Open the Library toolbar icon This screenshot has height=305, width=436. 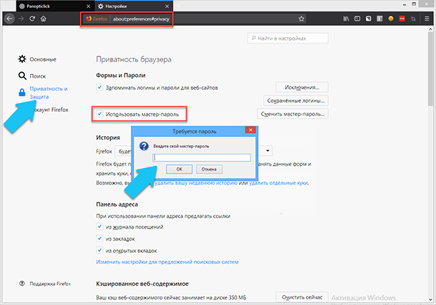[346, 19]
